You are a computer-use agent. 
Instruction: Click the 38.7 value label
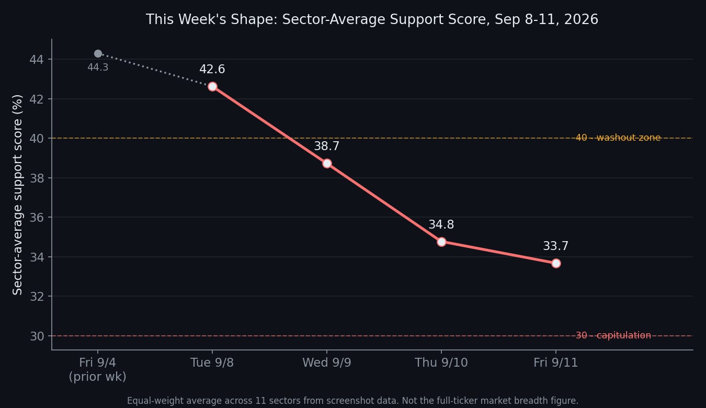pyautogui.click(x=327, y=146)
